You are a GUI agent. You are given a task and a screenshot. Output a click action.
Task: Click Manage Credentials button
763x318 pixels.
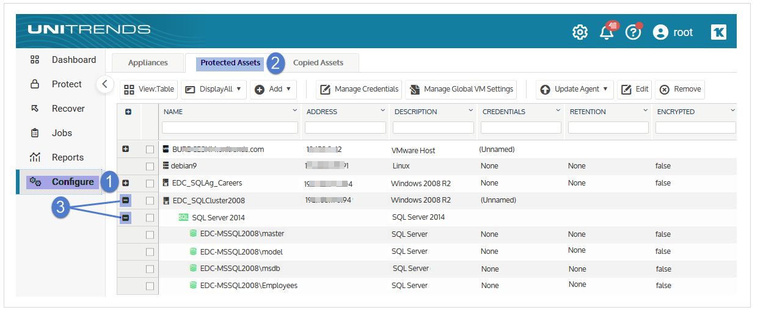(359, 89)
